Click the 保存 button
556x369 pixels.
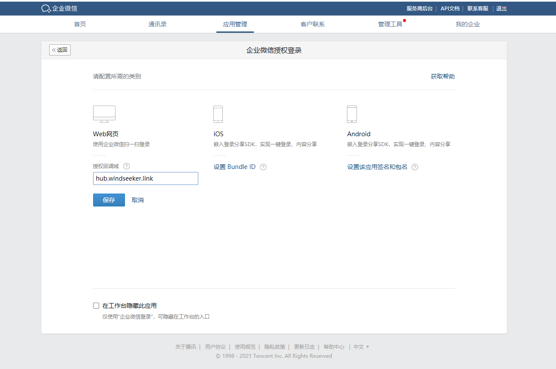[x=109, y=200]
